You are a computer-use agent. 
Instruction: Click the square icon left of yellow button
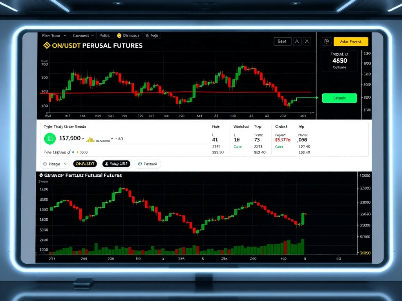coord(327,42)
